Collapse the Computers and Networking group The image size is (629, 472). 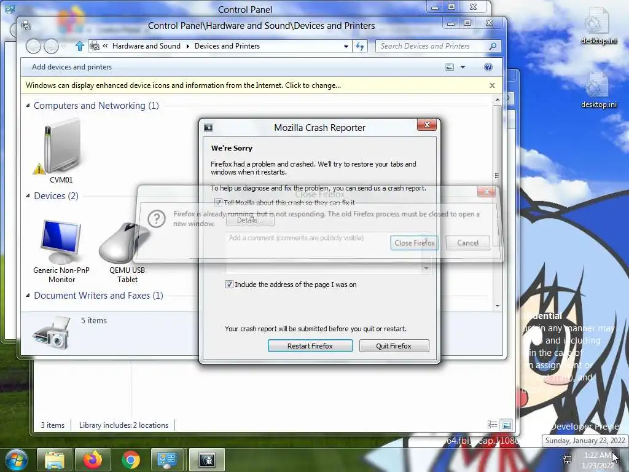point(28,106)
